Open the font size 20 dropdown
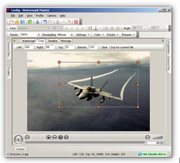Image resolution: width=180 pixels, height=163 pixels. pyautogui.click(x=61, y=28)
